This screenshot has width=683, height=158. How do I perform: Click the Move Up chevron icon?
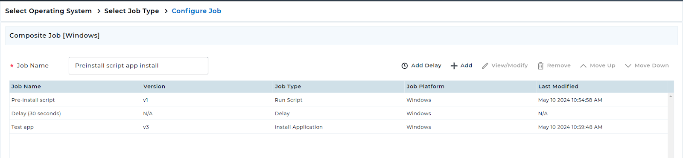[x=583, y=66]
